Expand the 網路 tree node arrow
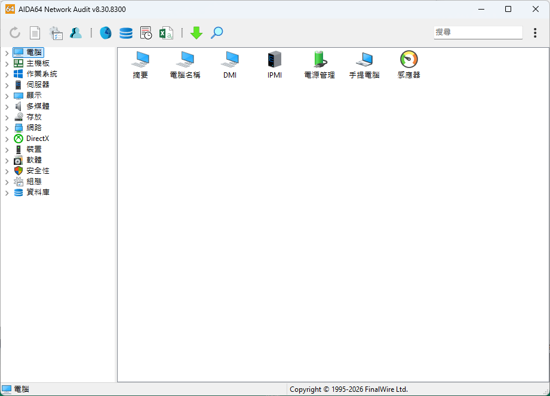Image resolution: width=550 pixels, height=396 pixels. point(7,128)
